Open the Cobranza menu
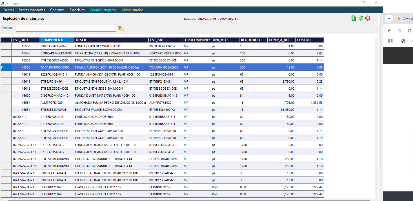The width and height of the screenshot is (413, 201). click(57, 10)
